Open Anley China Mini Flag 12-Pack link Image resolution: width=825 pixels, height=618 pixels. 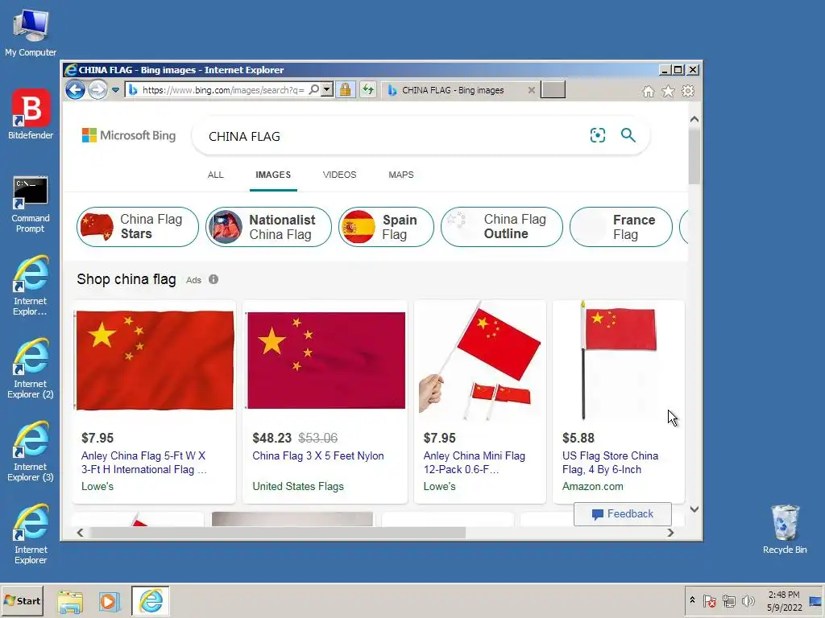click(x=474, y=463)
